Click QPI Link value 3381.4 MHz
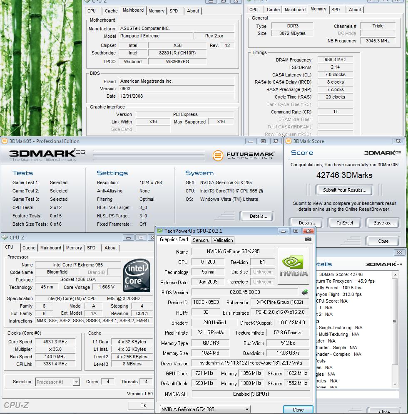Viewport: 408px width, 414px height. coord(55,364)
